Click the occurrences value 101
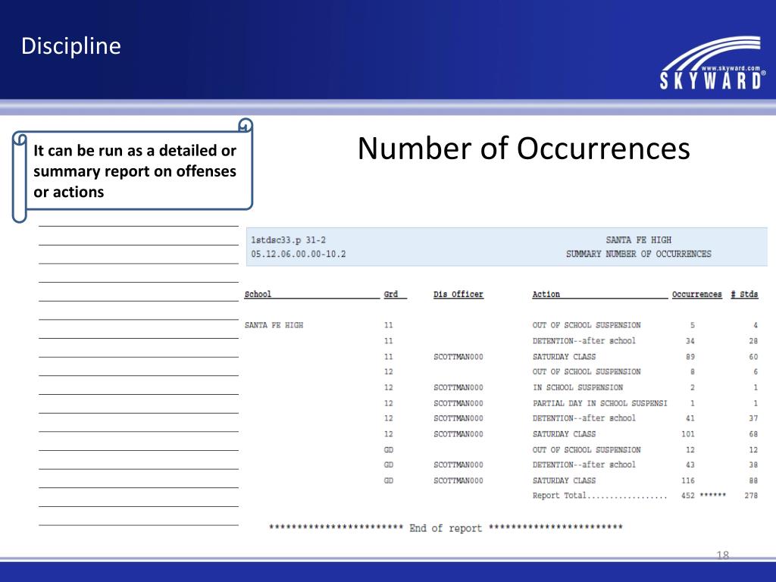Image resolution: width=776 pixels, height=582 pixels. click(688, 434)
